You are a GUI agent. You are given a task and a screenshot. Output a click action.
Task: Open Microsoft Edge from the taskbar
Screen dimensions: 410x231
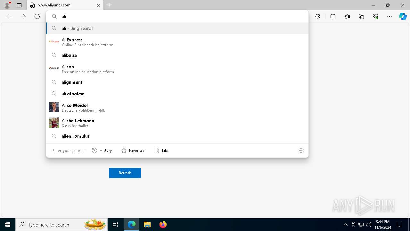[132, 225]
